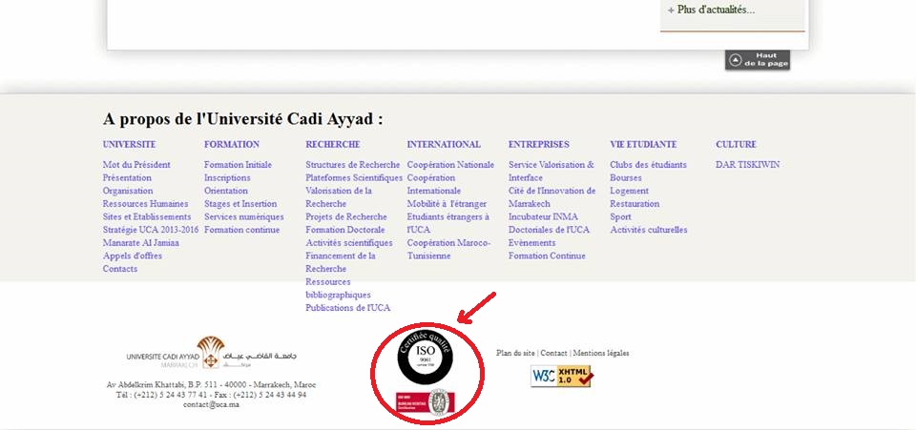
Task: Click the Haut de la page button
Action: coord(758,60)
